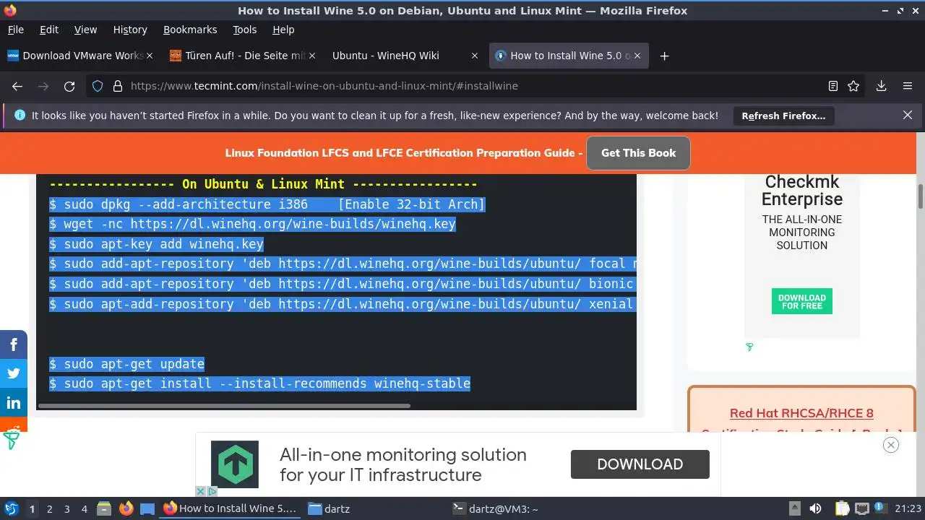
Task: Dismiss the Refresh Firefox notification bar
Action: click(x=908, y=115)
